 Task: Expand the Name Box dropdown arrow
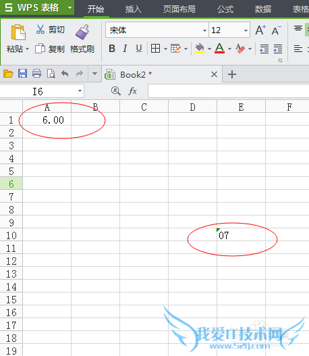(x=80, y=91)
